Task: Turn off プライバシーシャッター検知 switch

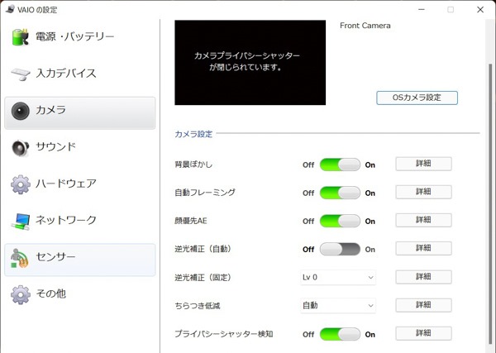Action: [340, 334]
